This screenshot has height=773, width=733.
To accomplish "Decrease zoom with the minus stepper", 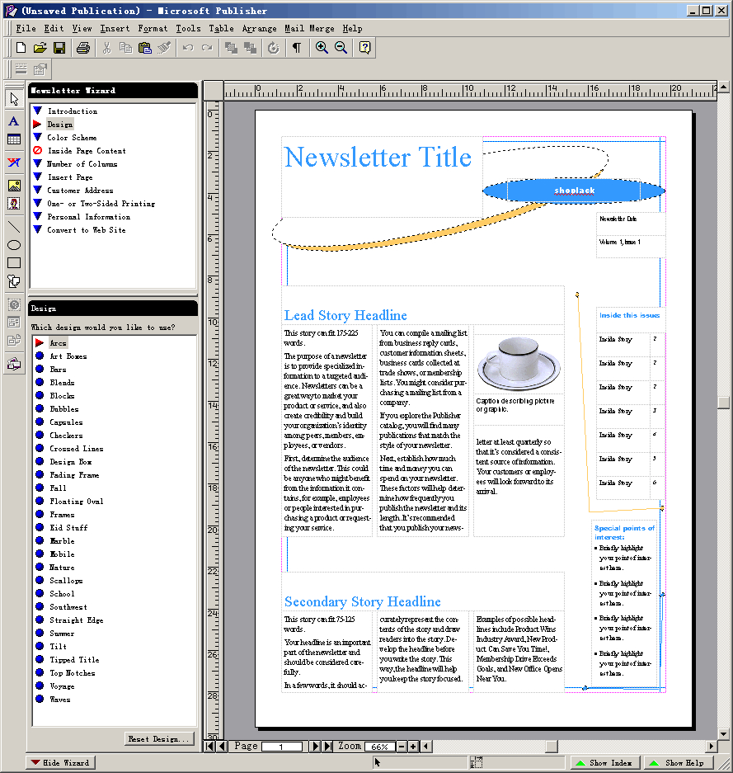I will click(402, 746).
